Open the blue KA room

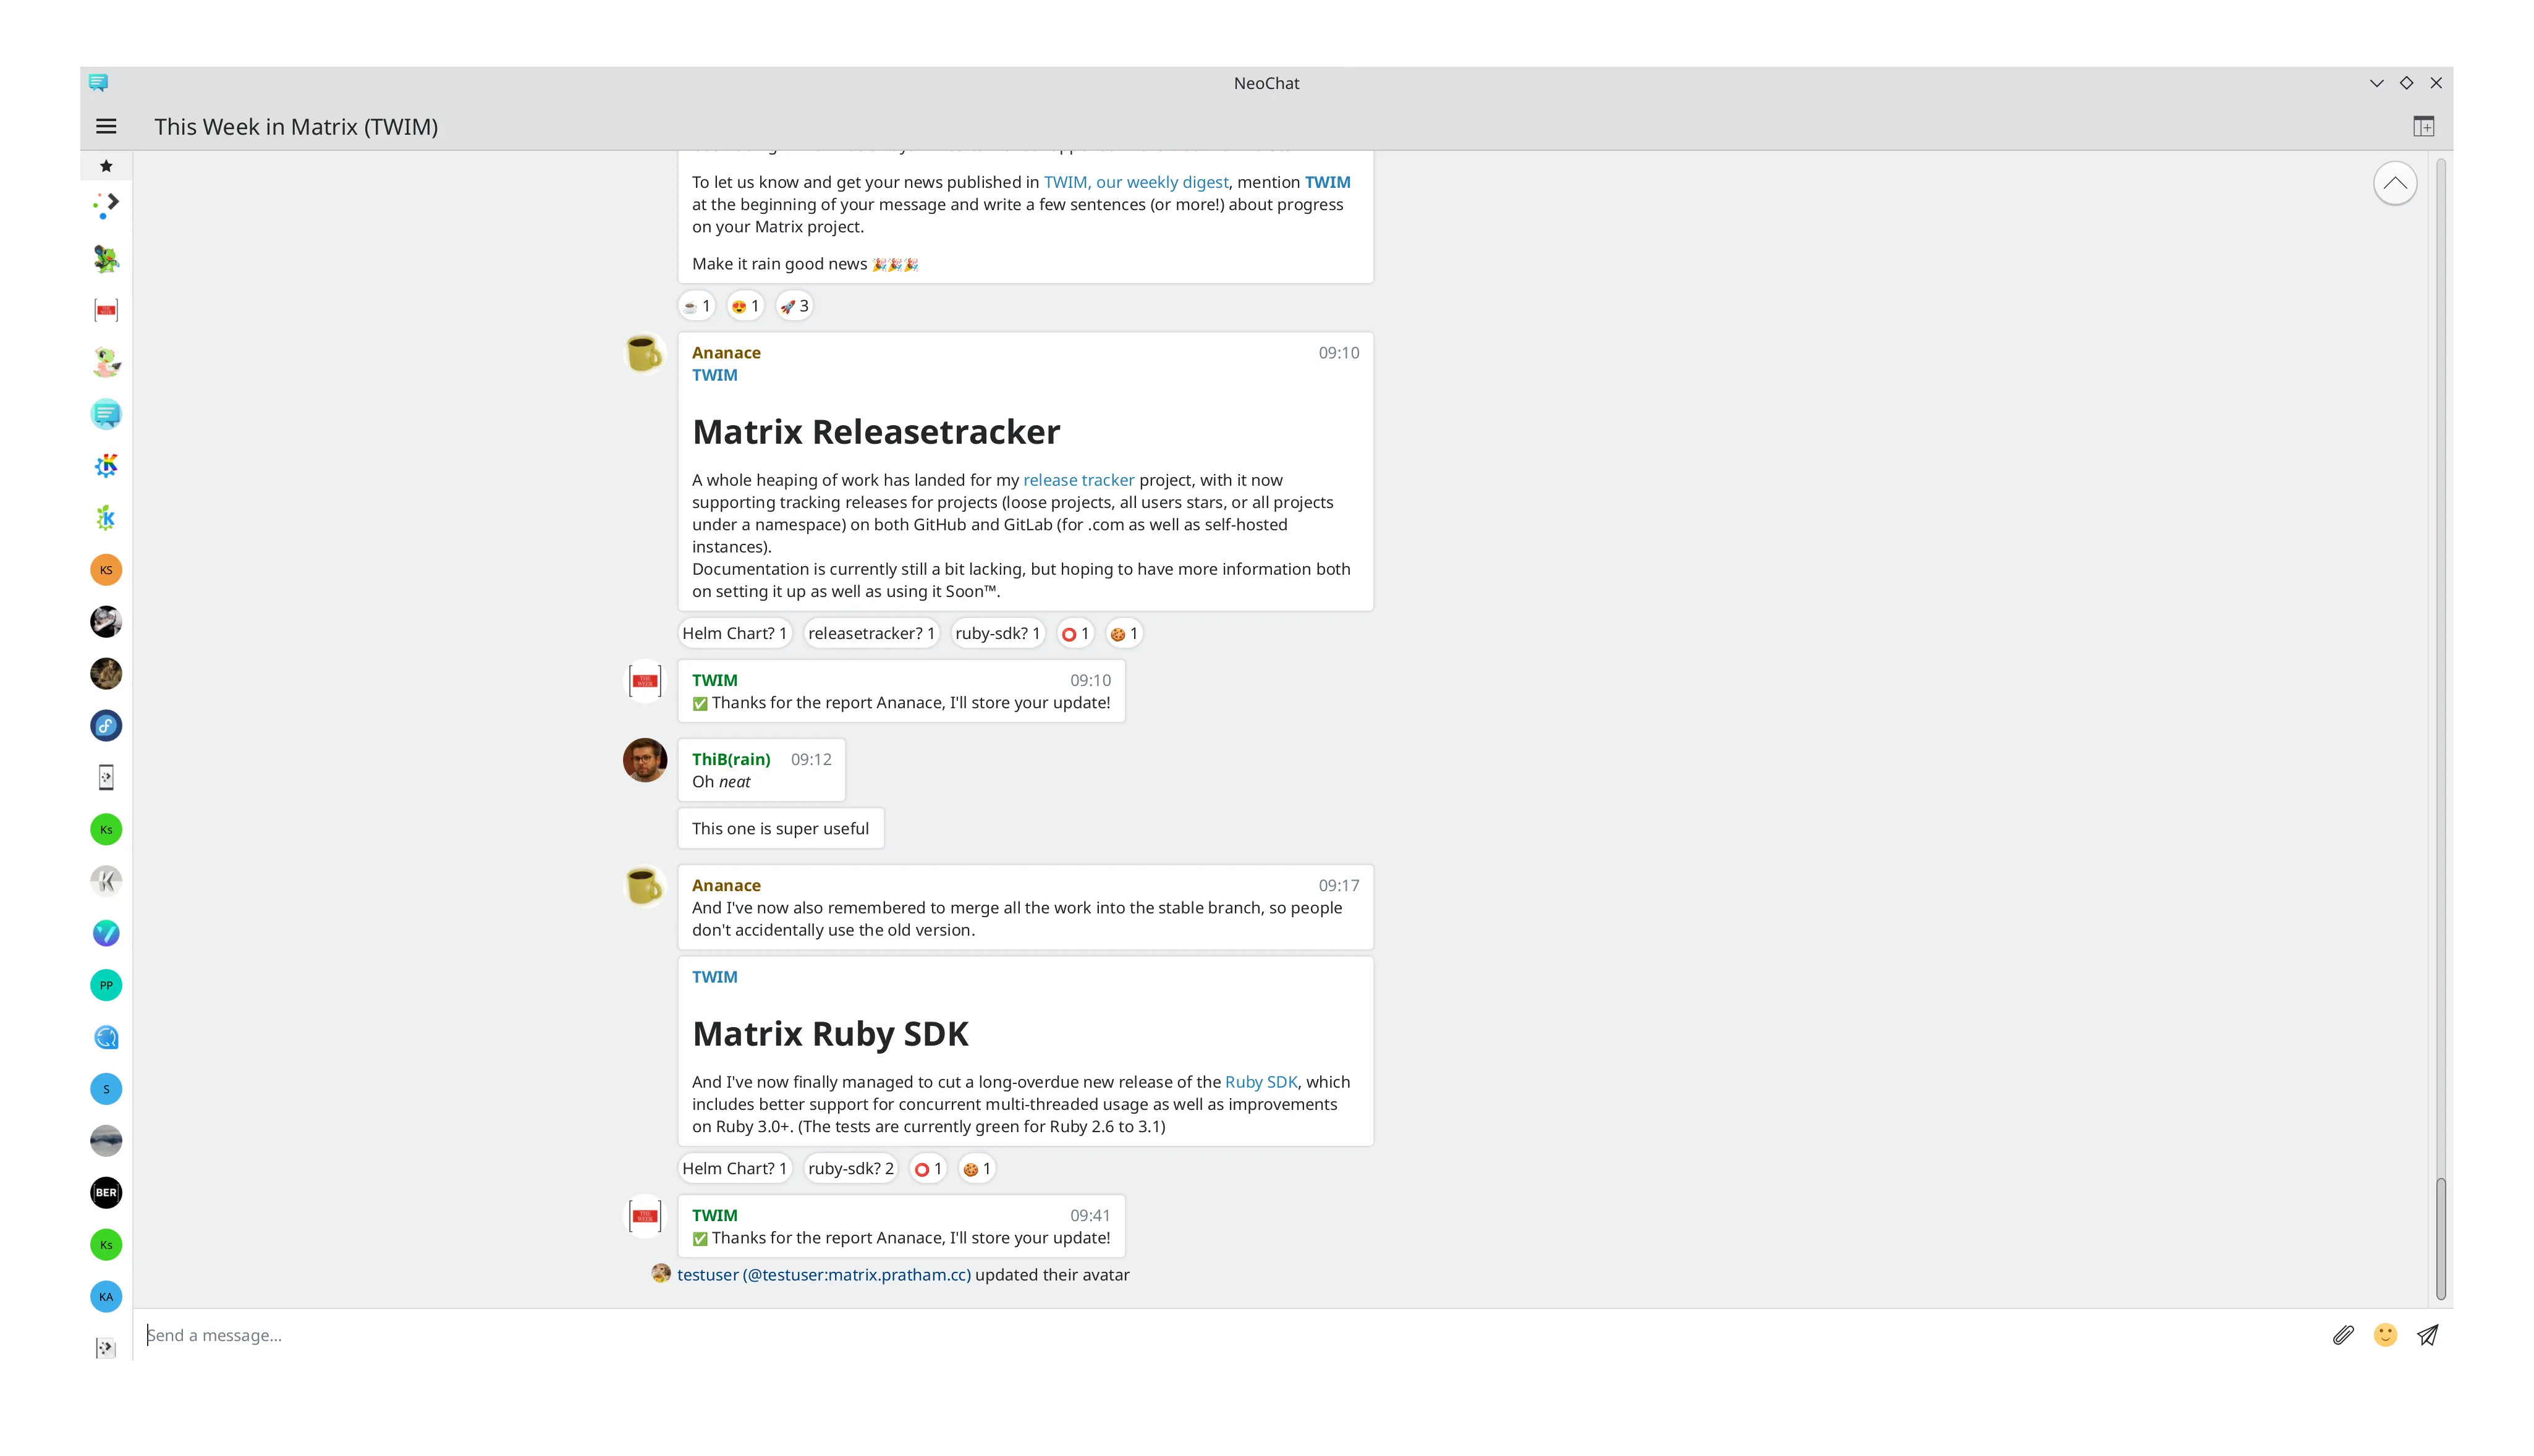point(106,1297)
